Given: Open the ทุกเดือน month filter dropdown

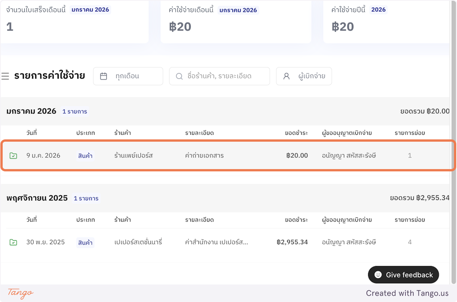Looking at the screenshot, I should point(128,76).
